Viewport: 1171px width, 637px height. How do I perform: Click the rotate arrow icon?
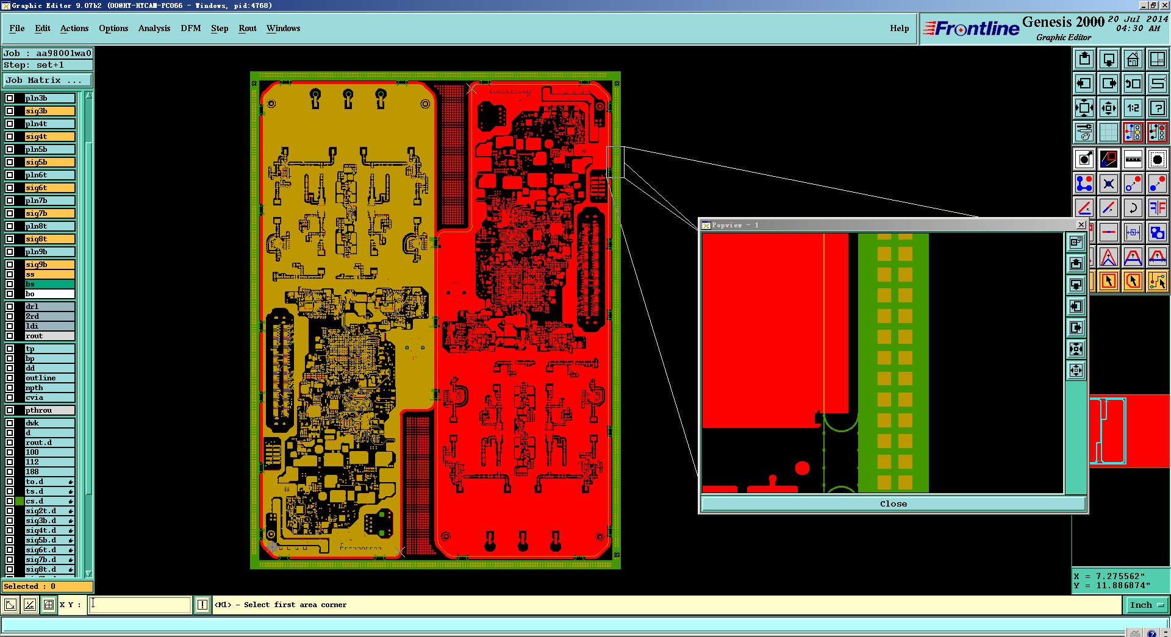(1133, 208)
